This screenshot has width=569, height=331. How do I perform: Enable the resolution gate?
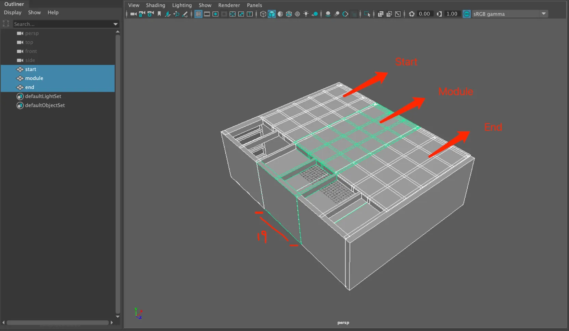click(216, 14)
